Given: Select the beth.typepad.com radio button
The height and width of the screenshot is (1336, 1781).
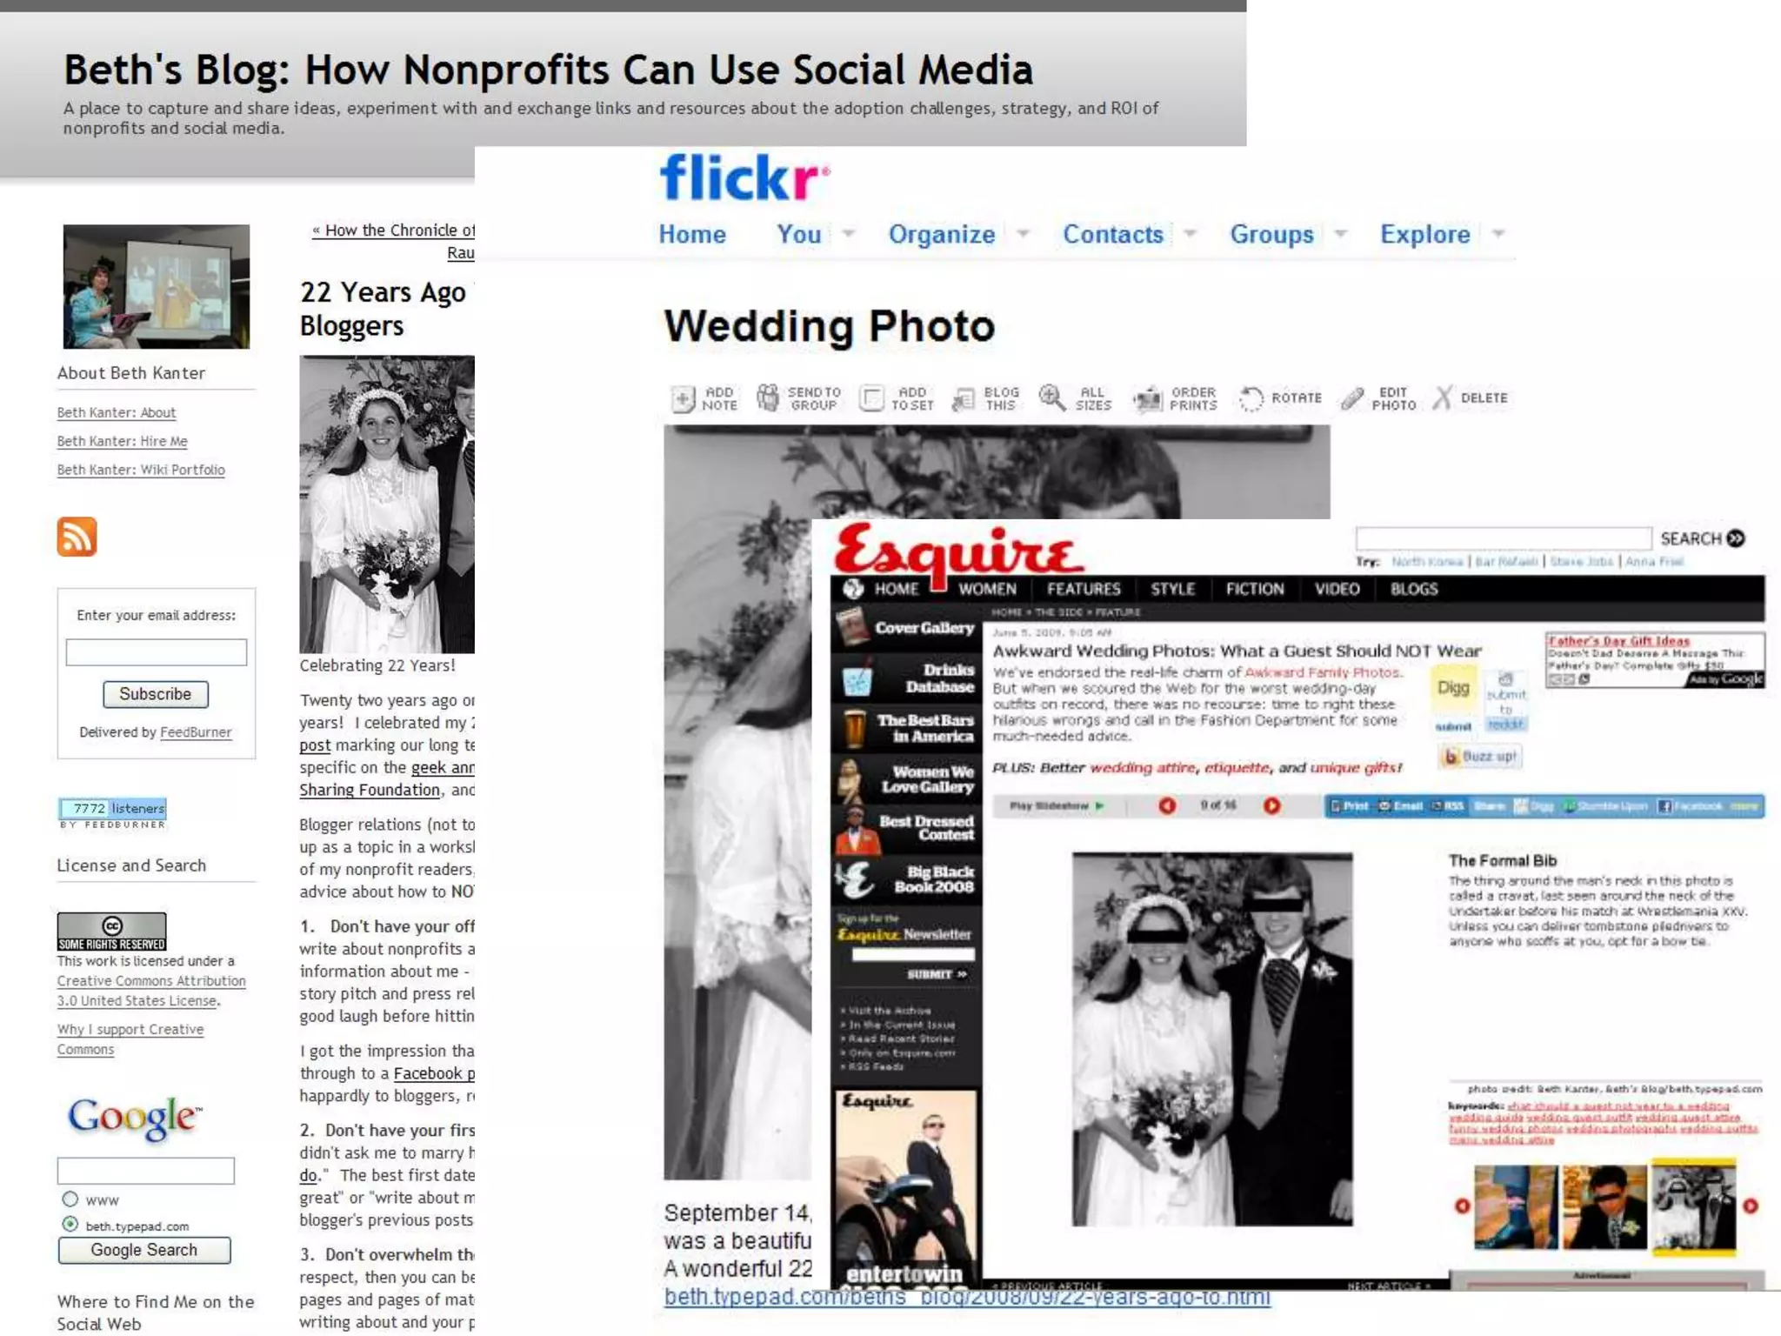Looking at the screenshot, I should pyautogui.click(x=70, y=1224).
